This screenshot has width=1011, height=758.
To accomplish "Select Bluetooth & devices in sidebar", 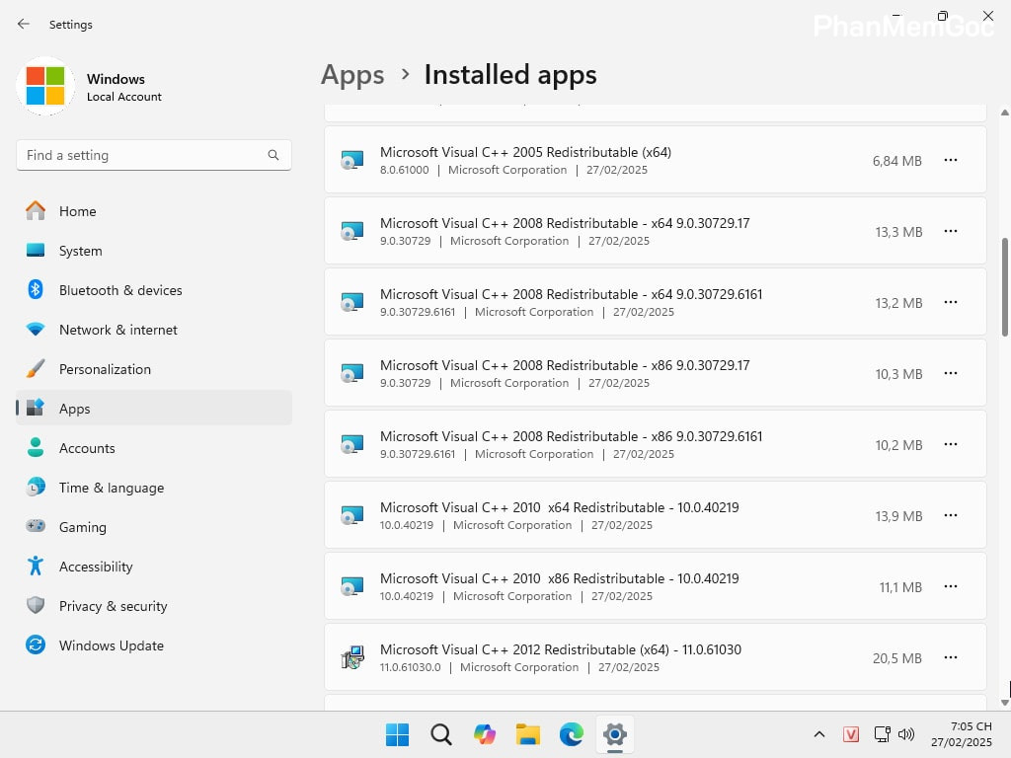I will click(120, 290).
